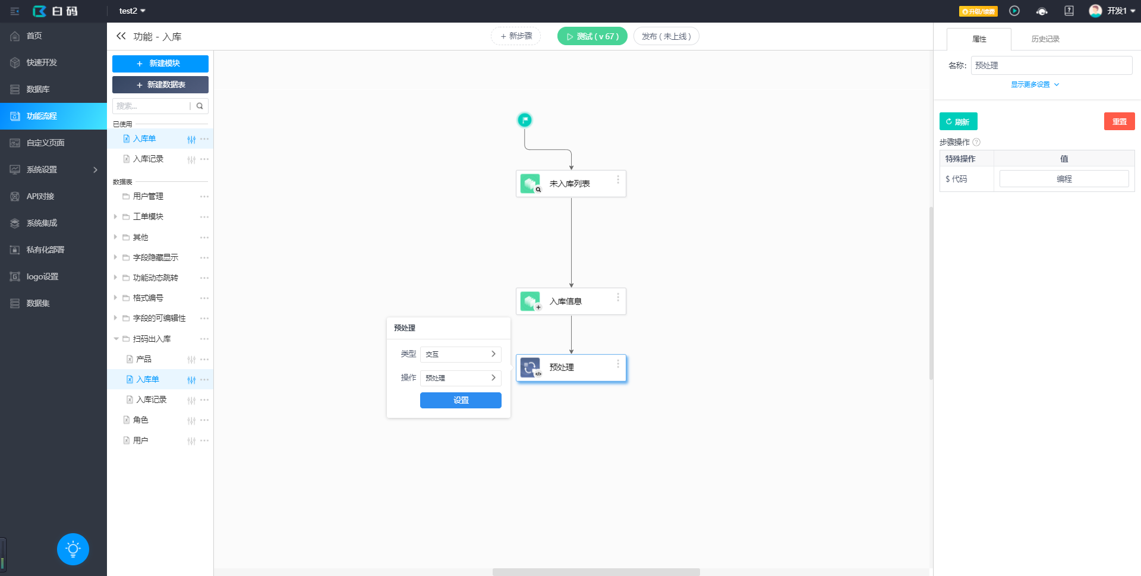Focus the 搜索 input field
This screenshot has height=576, width=1141.
150,106
